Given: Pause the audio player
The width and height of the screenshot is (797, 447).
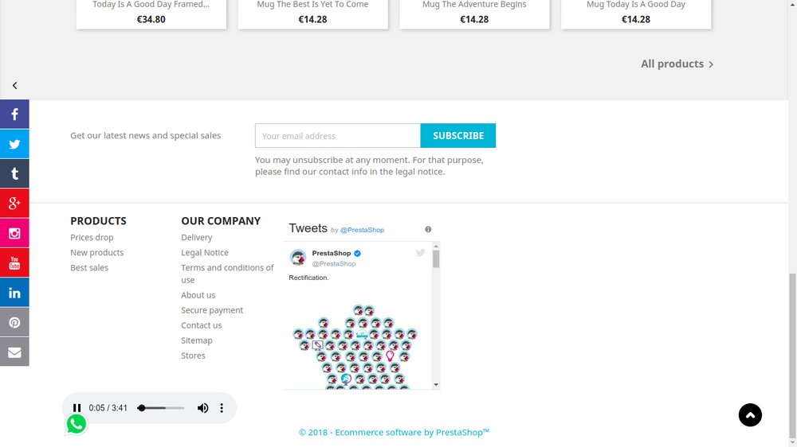Looking at the screenshot, I should (77, 408).
